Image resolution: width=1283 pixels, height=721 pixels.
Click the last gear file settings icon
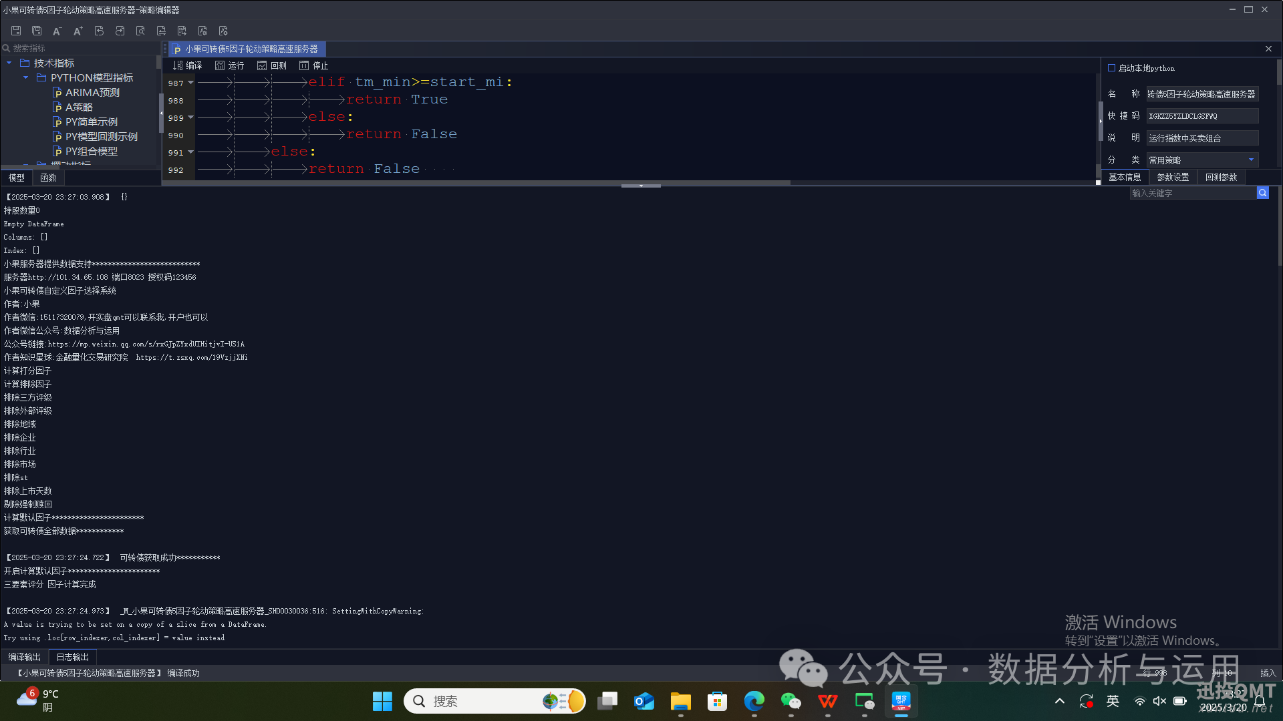coord(223,31)
